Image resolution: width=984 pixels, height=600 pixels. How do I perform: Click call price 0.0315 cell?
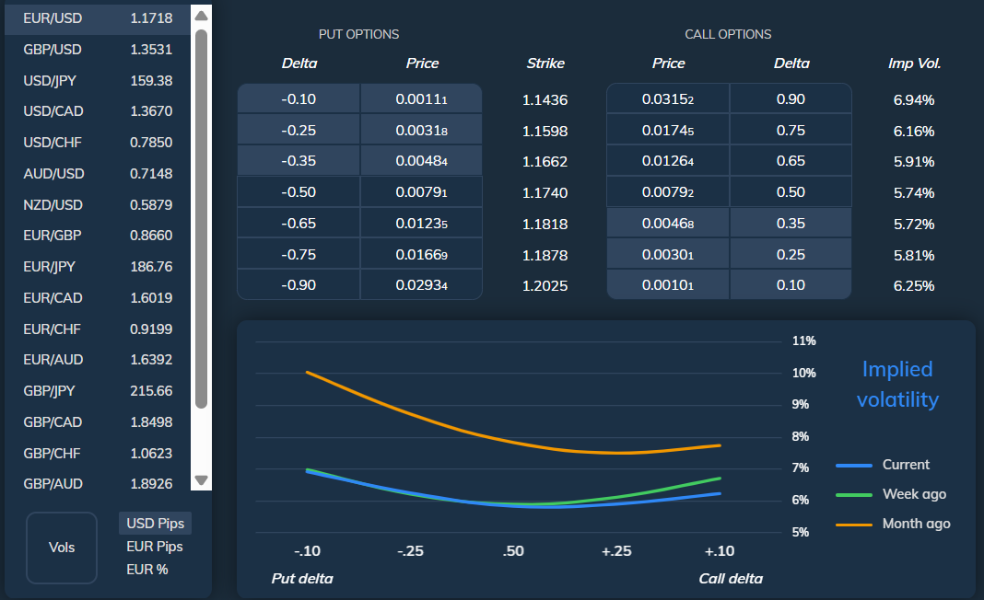pyautogui.click(x=667, y=99)
